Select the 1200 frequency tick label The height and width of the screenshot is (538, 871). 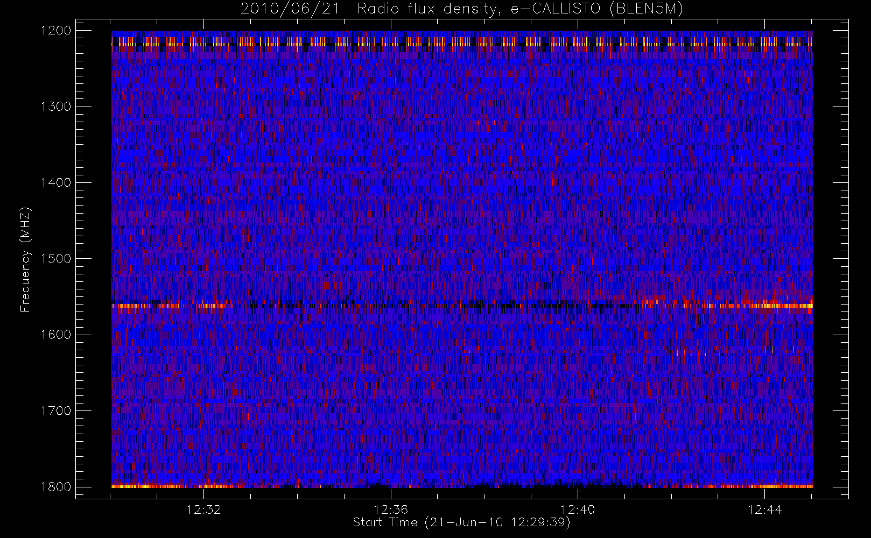(x=56, y=31)
